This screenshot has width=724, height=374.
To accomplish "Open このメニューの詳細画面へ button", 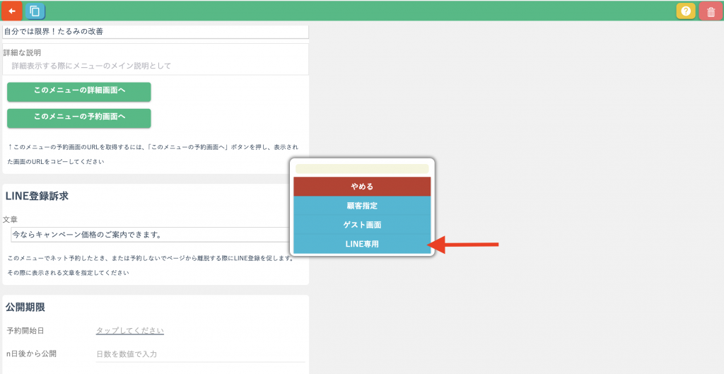I will 79,91.
